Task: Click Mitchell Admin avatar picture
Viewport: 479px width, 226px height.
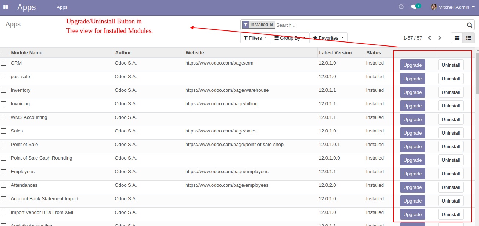Action: coord(434,7)
